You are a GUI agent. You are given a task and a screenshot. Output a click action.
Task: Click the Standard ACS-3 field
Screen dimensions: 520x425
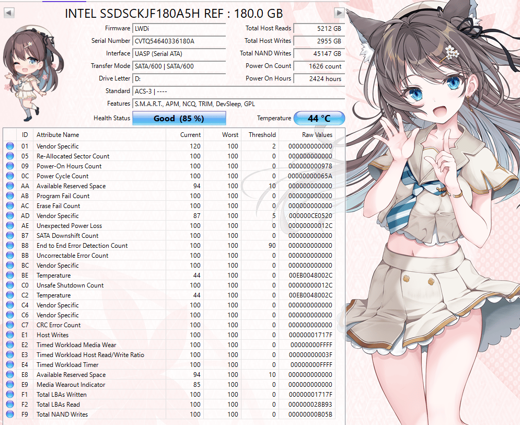click(238, 91)
